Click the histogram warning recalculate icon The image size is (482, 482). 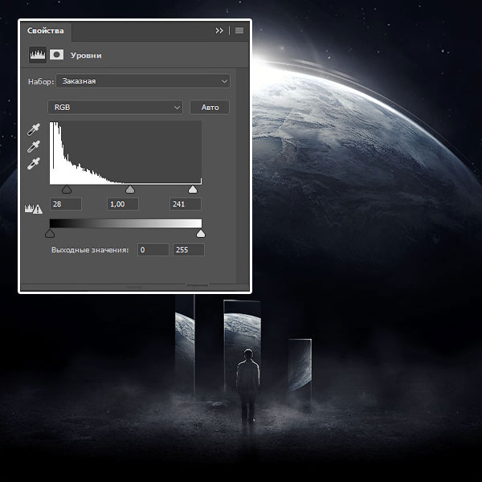click(34, 209)
